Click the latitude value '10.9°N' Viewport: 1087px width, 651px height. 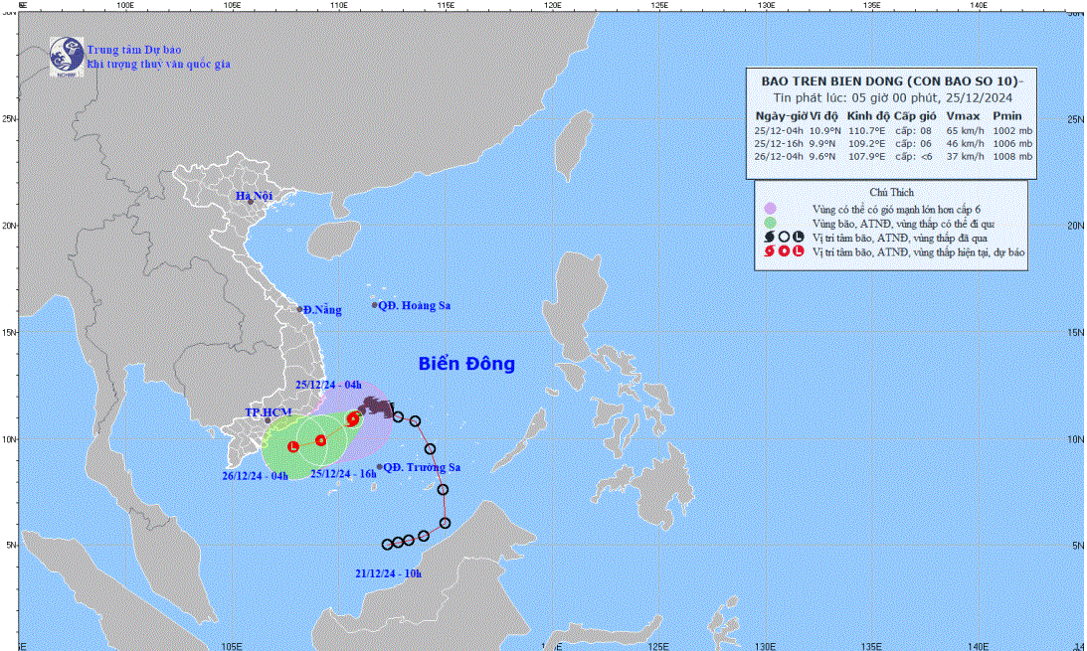[825, 131]
